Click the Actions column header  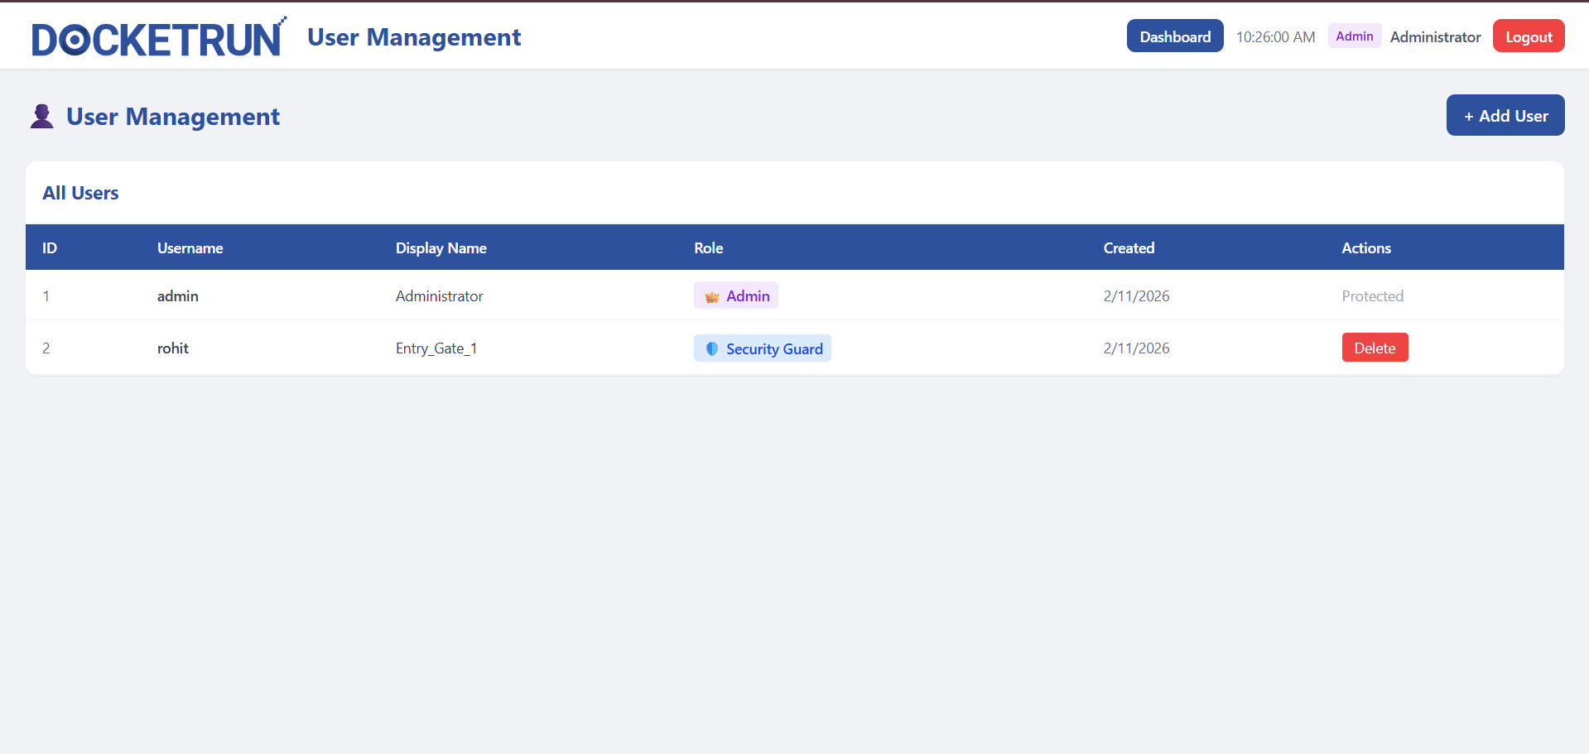[x=1365, y=248]
